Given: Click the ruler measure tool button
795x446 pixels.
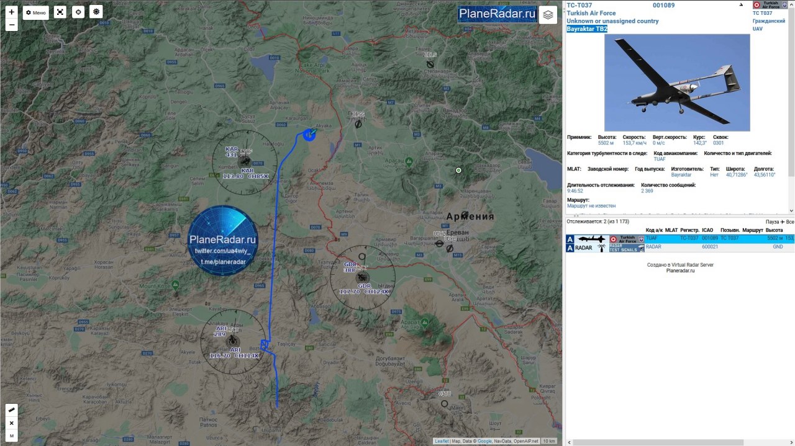Looking at the screenshot, I should pyautogui.click(x=11, y=410).
